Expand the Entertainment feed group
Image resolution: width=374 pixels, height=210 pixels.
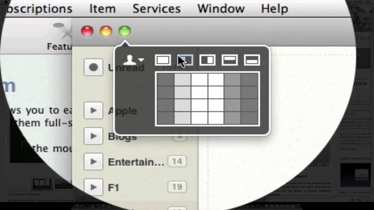(x=93, y=162)
